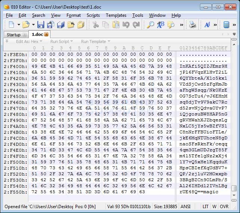This screenshot has width=240, height=213.
Task: Toggle the W indicator in status bar
Action: [214, 207]
